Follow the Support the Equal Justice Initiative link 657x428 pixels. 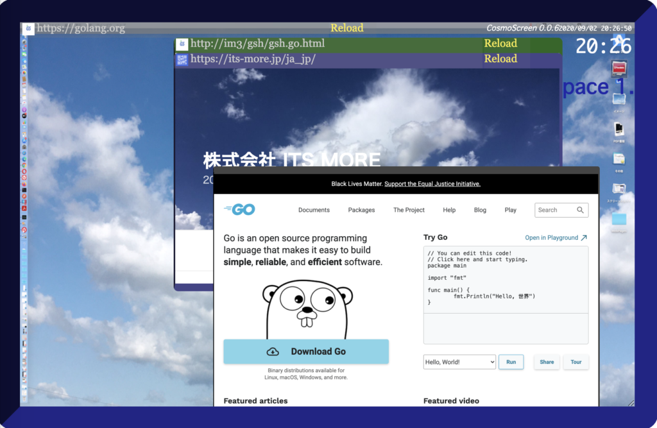click(432, 184)
